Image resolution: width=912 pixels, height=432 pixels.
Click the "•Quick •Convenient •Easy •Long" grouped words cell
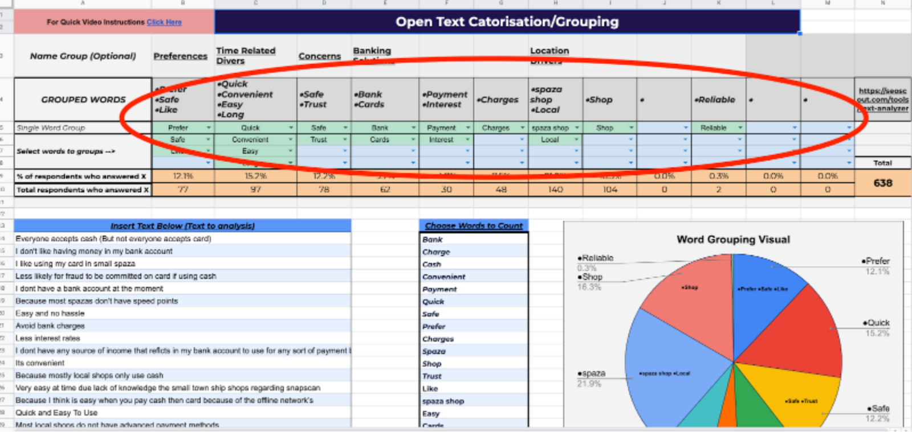(x=255, y=100)
